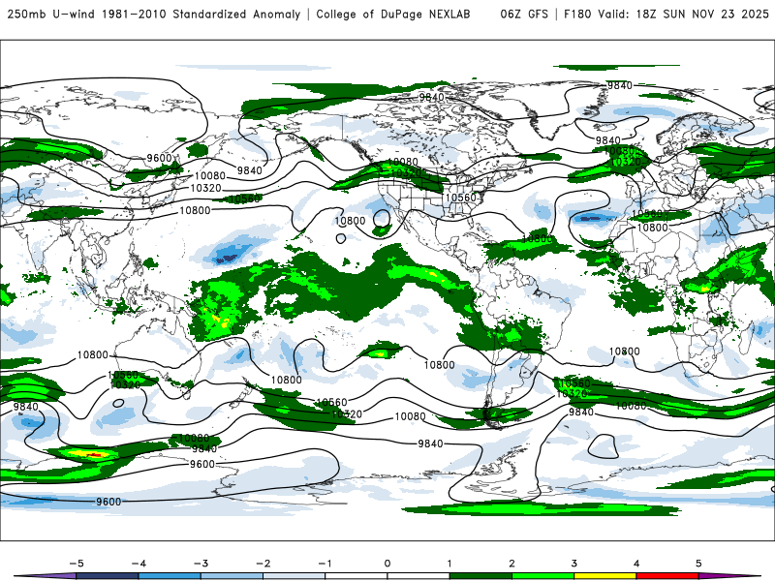This screenshot has width=775, height=581.
Task: Click the medium blue -4 to -3 colorbar segment
Action: (170, 576)
